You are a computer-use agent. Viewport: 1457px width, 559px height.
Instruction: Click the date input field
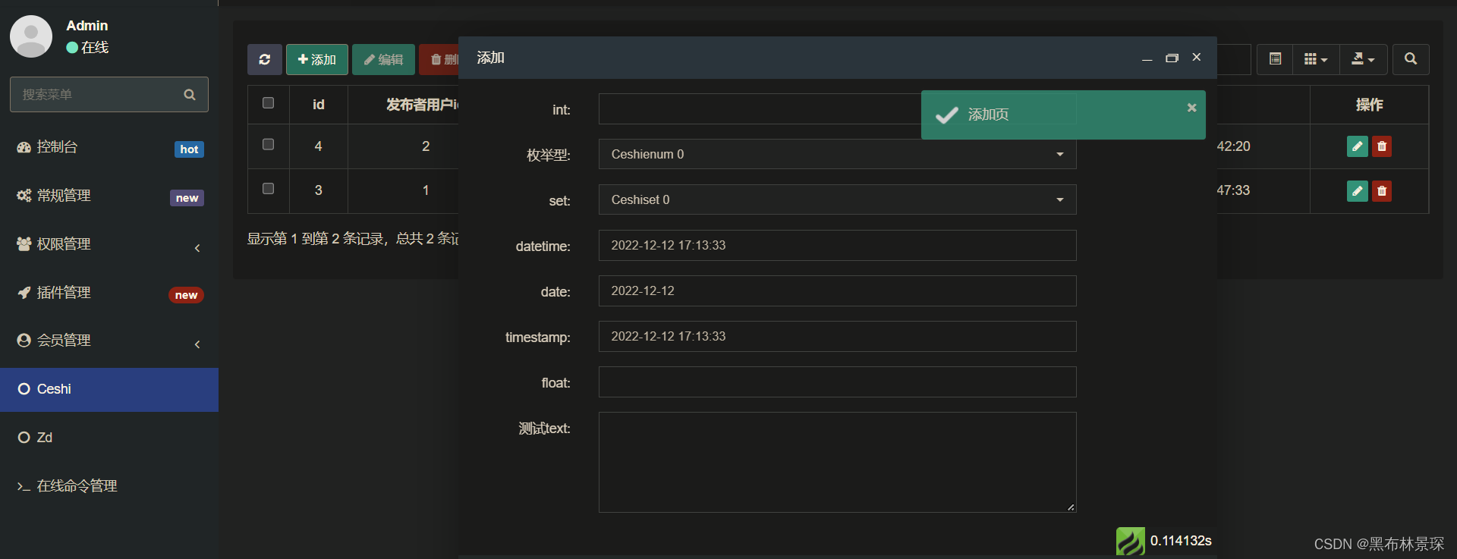tap(837, 290)
